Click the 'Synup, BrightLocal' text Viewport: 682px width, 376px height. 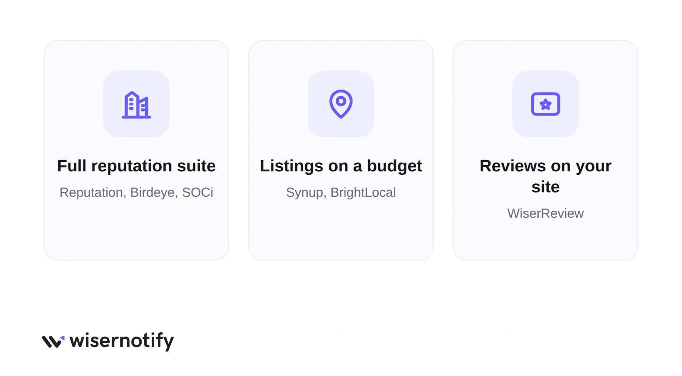(341, 192)
